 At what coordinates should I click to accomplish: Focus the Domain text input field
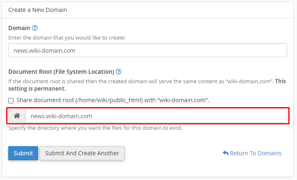(147, 50)
